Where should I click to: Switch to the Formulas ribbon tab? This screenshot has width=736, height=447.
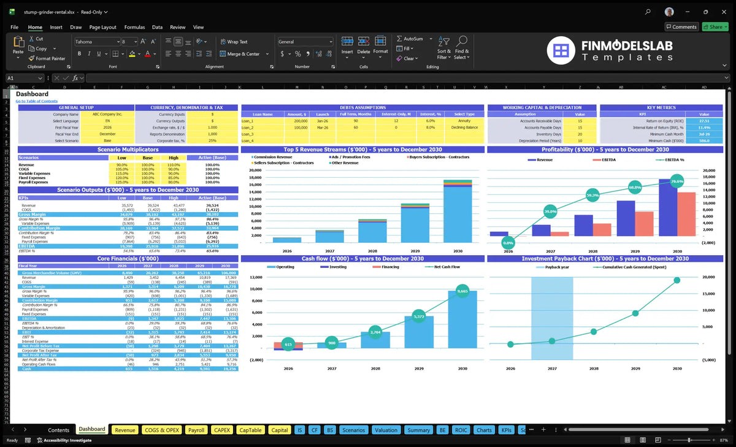[134, 27]
